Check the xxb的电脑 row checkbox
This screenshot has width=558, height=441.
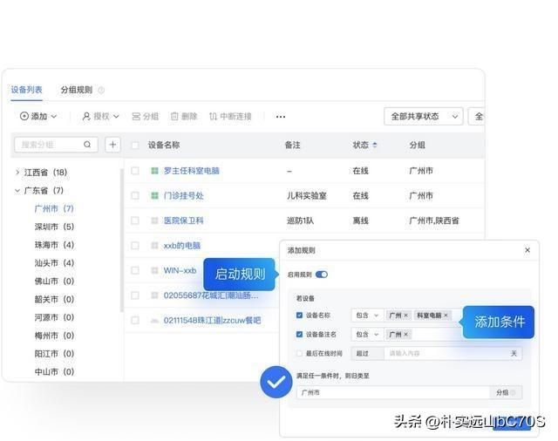coord(135,246)
